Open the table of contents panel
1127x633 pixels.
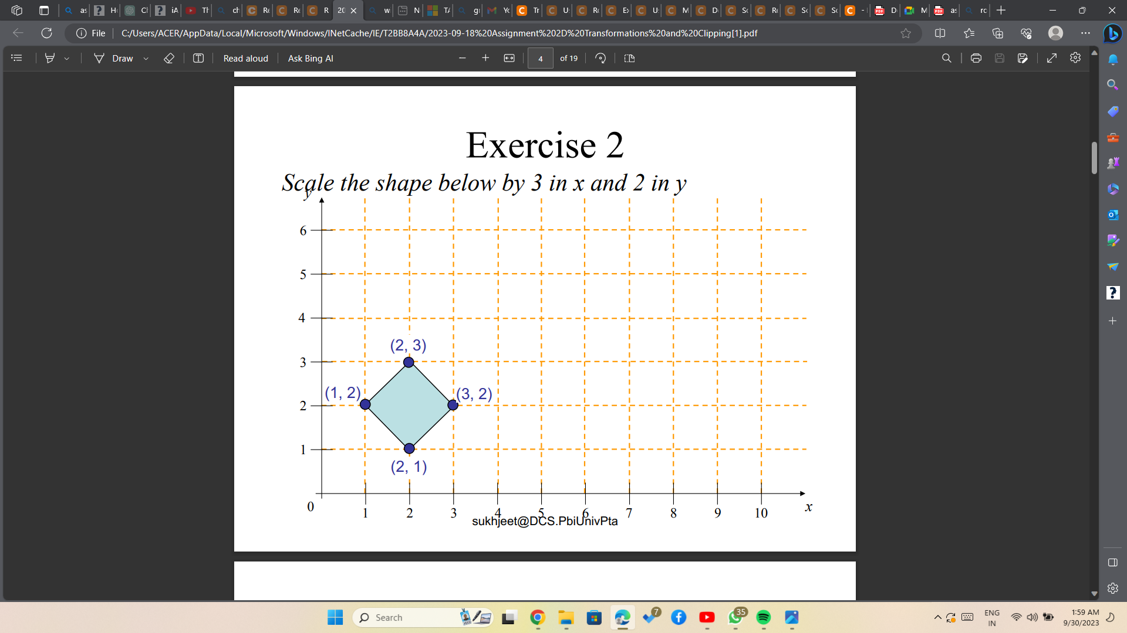click(16, 58)
